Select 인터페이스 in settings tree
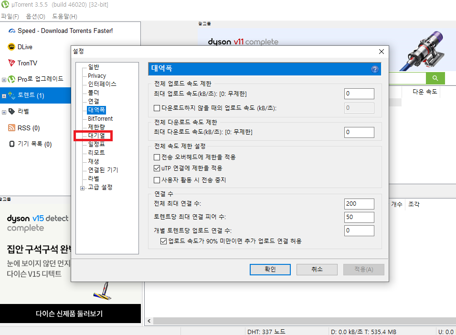Viewport: 456px width, 335px height. 102,84
